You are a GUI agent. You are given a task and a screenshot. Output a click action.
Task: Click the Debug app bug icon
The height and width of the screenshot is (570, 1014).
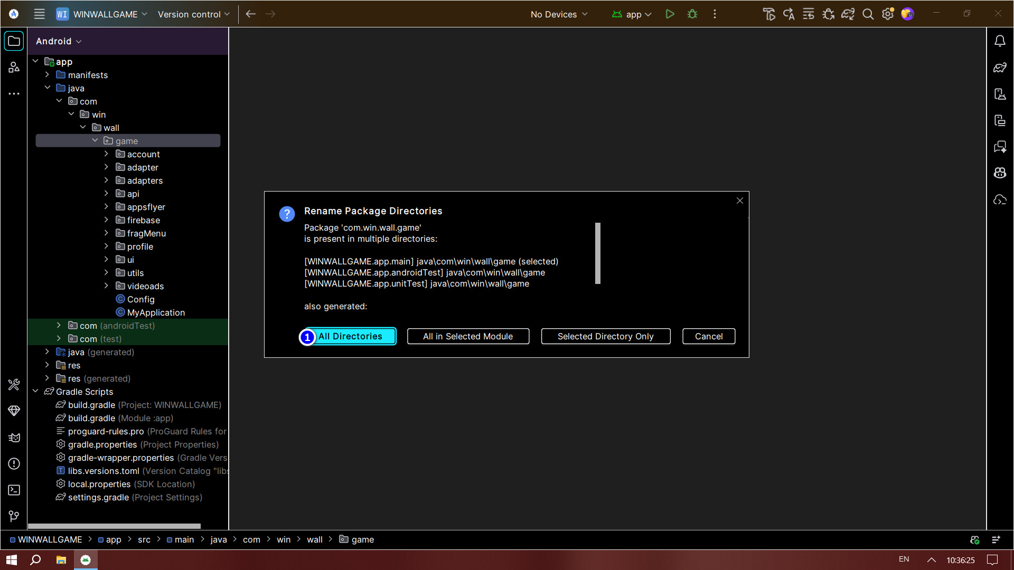click(x=692, y=14)
